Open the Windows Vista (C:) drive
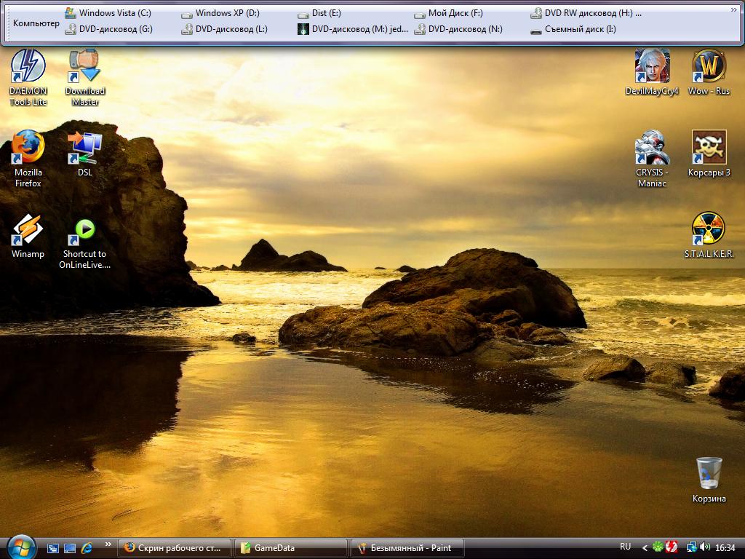Screen dimensions: 745x559 click(x=108, y=13)
